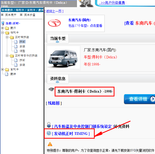Click the 正时带拆装 folder icon
Screen dimensions: 155x154
pyautogui.click(x=12, y=37)
